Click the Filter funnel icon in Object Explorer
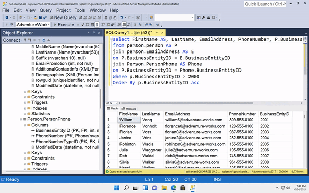Image resolution: width=309 pixels, height=193 pixels. tap(39, 40)
